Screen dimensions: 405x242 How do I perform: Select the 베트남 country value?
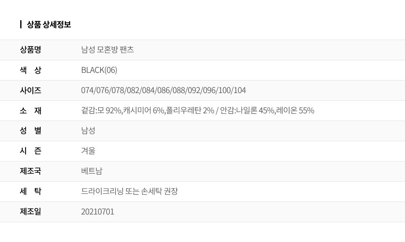pos(92,171)
